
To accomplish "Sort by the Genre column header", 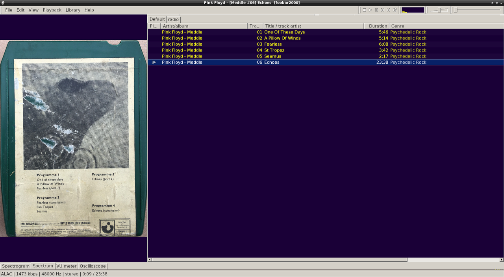I will (447, 26).
